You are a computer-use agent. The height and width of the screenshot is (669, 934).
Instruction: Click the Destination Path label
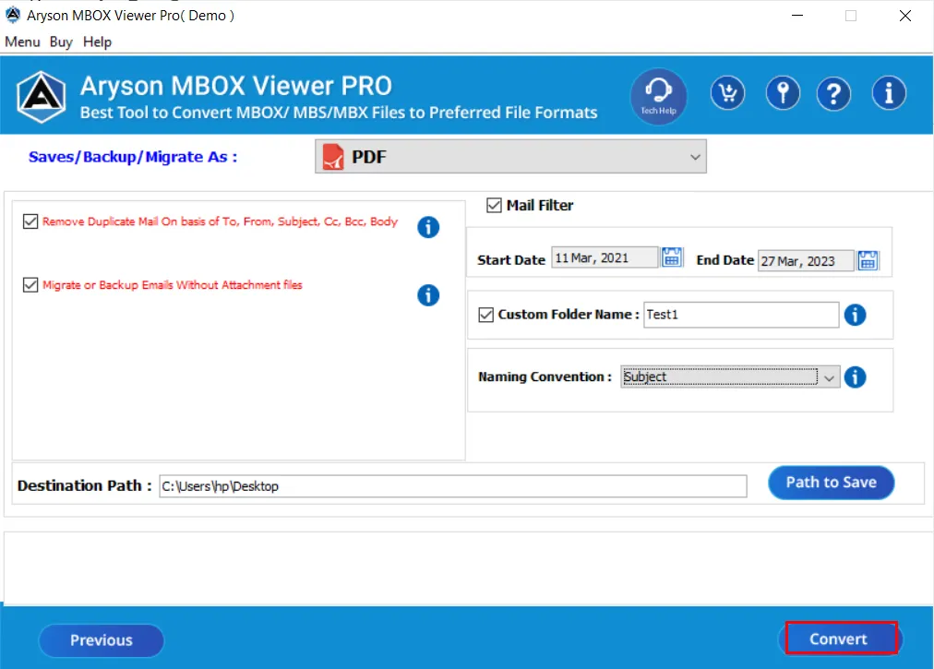(x=84, y=485)
